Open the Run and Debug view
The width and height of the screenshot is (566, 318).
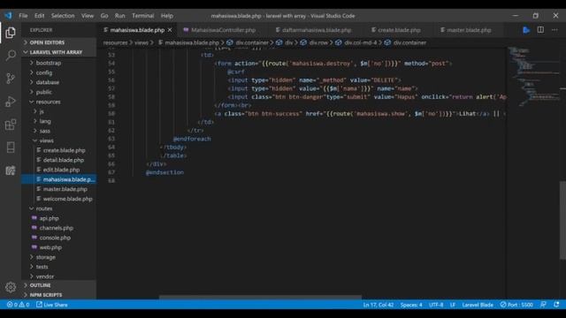click(11, 102)
